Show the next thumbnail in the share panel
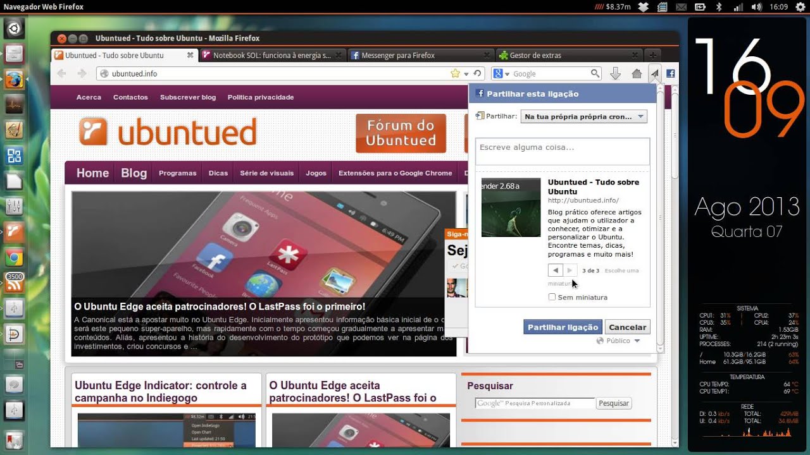810x455 pixels. click(x=570, y=270)
